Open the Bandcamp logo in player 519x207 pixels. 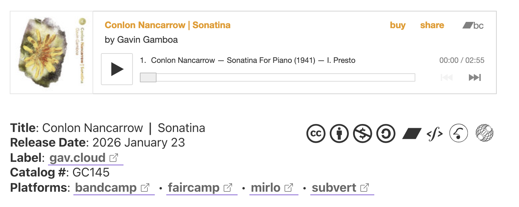click(473, 25)
